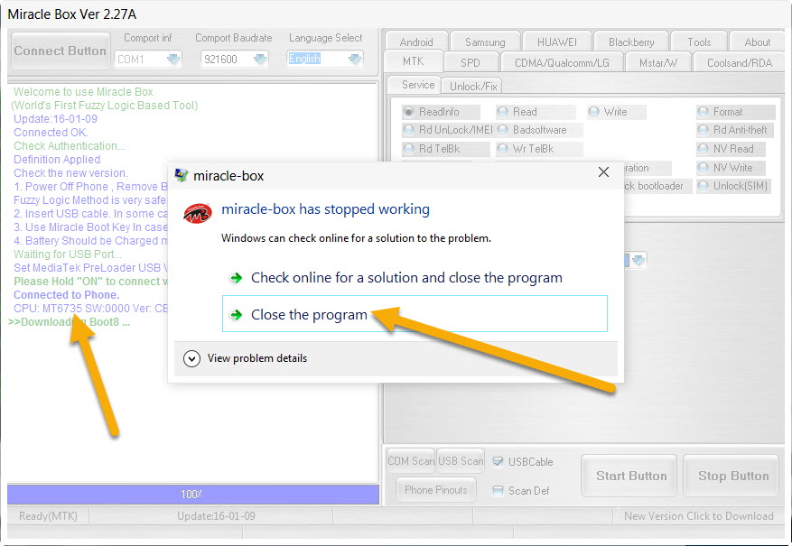Screen dimensions: 792x546
Task: Open the Unlock/Fix sub-tab
Action: coord(473,87)
